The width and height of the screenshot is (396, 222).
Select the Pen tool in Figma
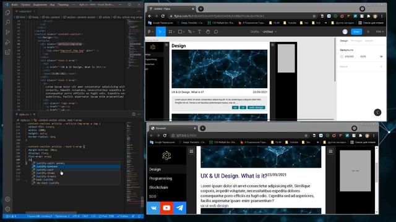190,31
